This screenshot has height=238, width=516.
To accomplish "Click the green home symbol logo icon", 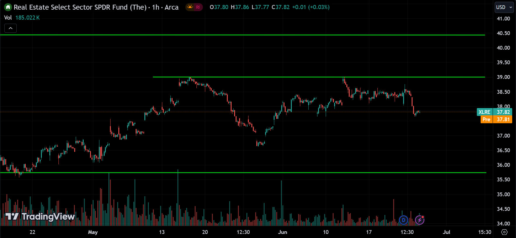I will click(x=8, y=7).
